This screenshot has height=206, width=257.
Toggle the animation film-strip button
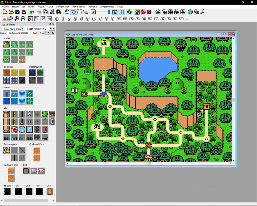coord(115,12)
